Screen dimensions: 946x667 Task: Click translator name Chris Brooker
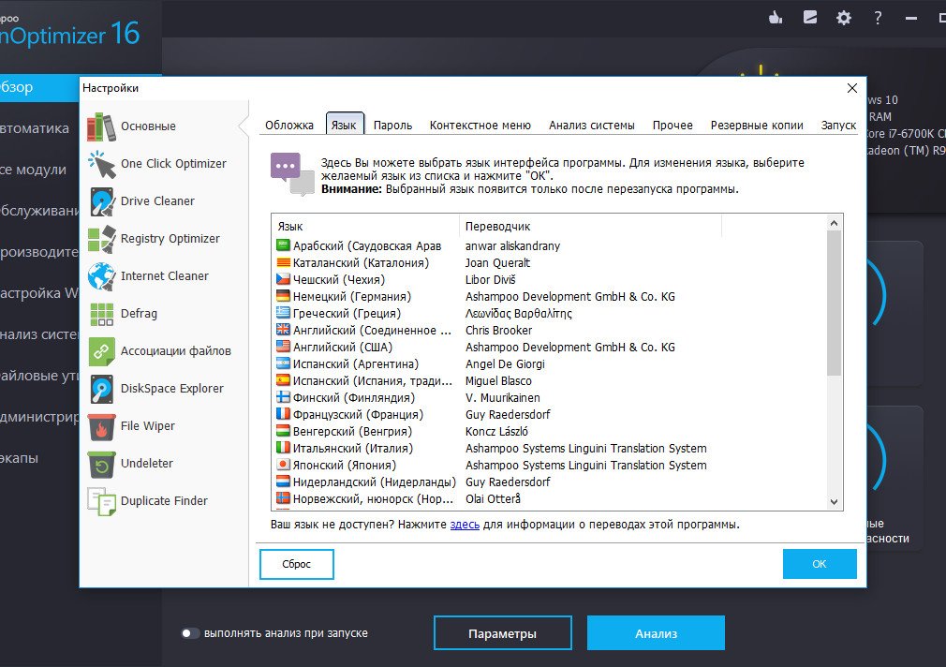point(499,330)
